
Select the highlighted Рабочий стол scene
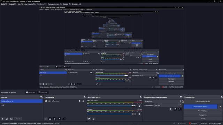click(21, 101)
